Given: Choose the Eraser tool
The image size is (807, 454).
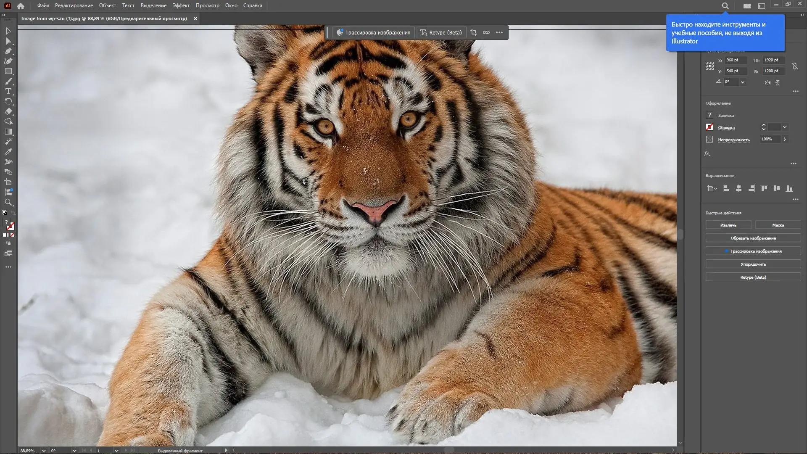Looking at the screenshot, I should click(x=8, y=111).
